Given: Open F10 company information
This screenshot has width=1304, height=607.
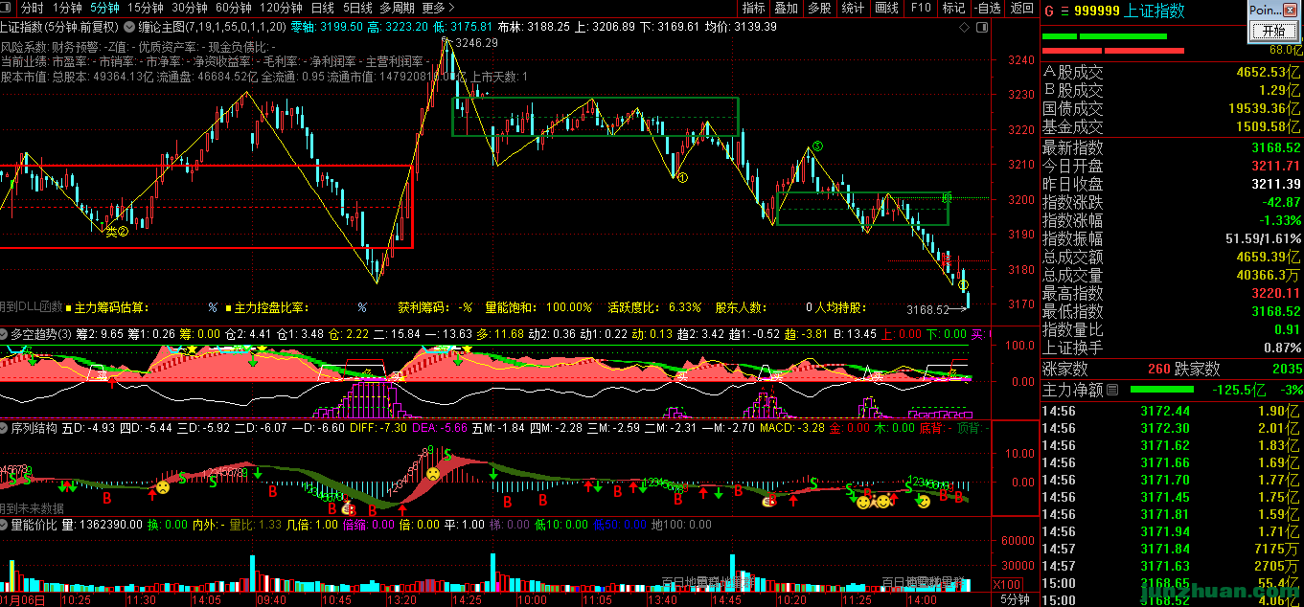Looking at the screenshot, I should click(921, 8).
